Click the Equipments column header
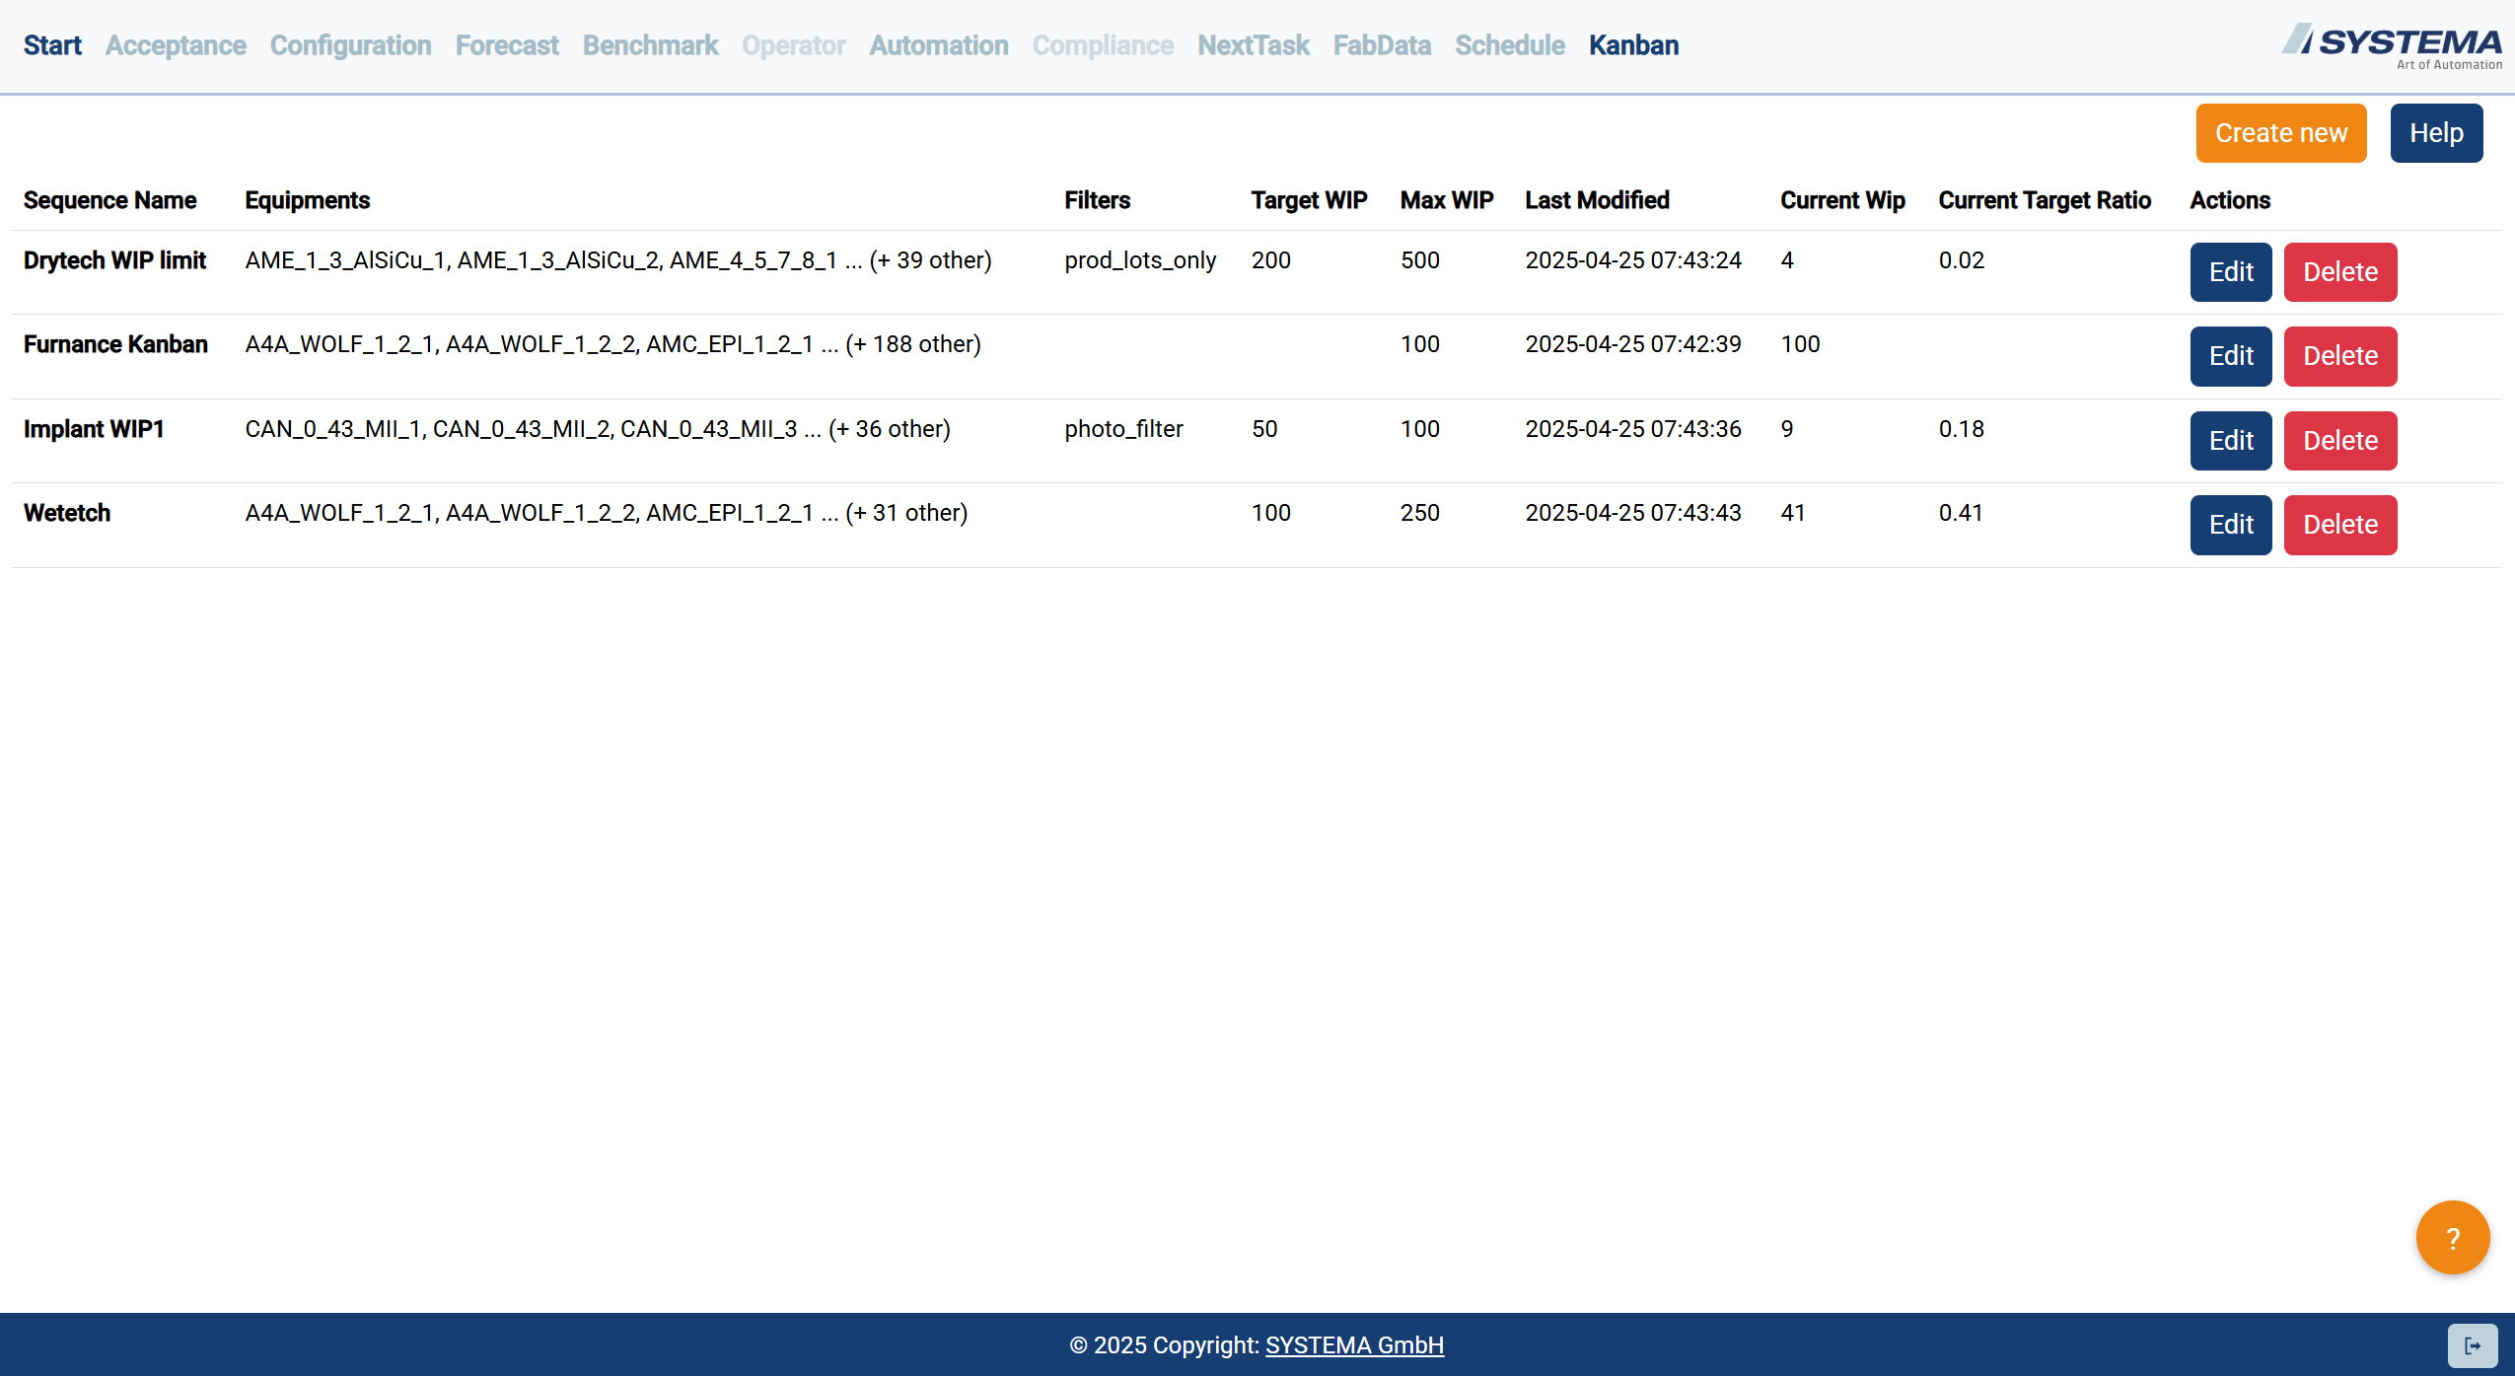Screen dimensions: 2515x1376 click(x=307, y=200)
